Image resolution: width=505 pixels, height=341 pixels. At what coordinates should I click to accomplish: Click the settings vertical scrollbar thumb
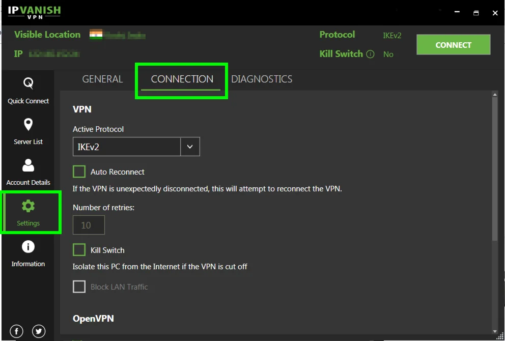point(495,168)
